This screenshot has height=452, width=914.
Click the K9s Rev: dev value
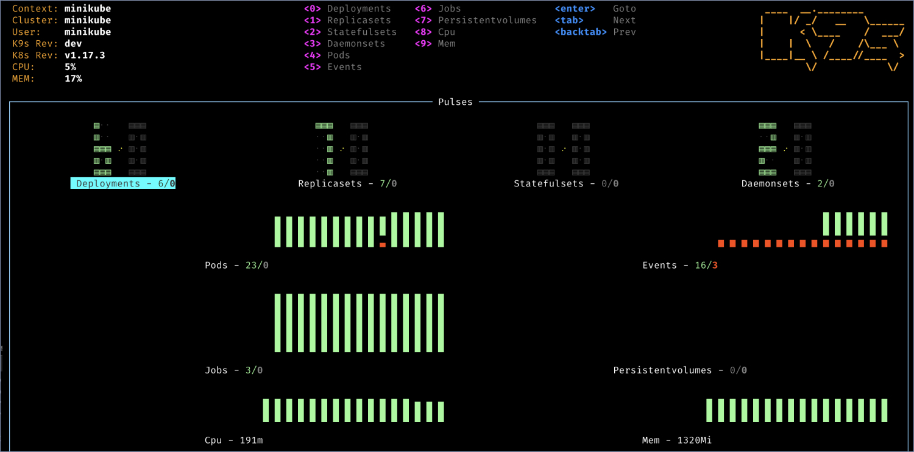tap(73, 43)
